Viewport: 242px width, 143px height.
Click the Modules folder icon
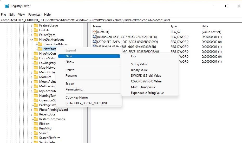[36, 77]
